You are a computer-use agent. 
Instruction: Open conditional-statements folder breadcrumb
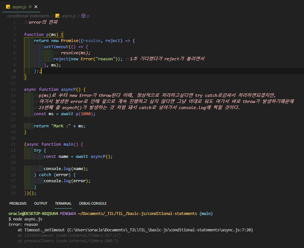tap(29, 16)
